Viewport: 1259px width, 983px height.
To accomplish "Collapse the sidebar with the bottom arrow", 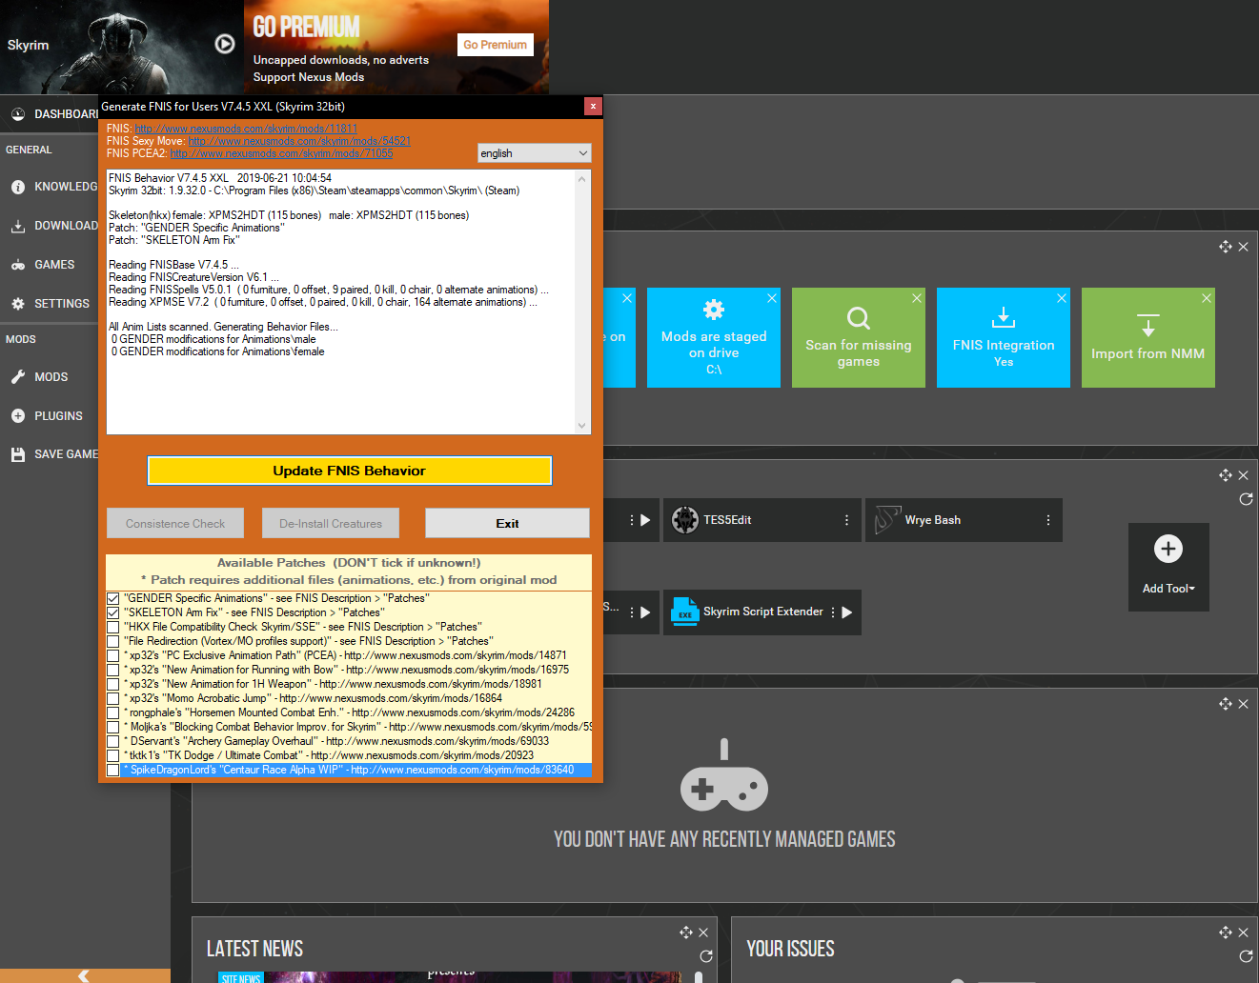I will click(85, 975).
